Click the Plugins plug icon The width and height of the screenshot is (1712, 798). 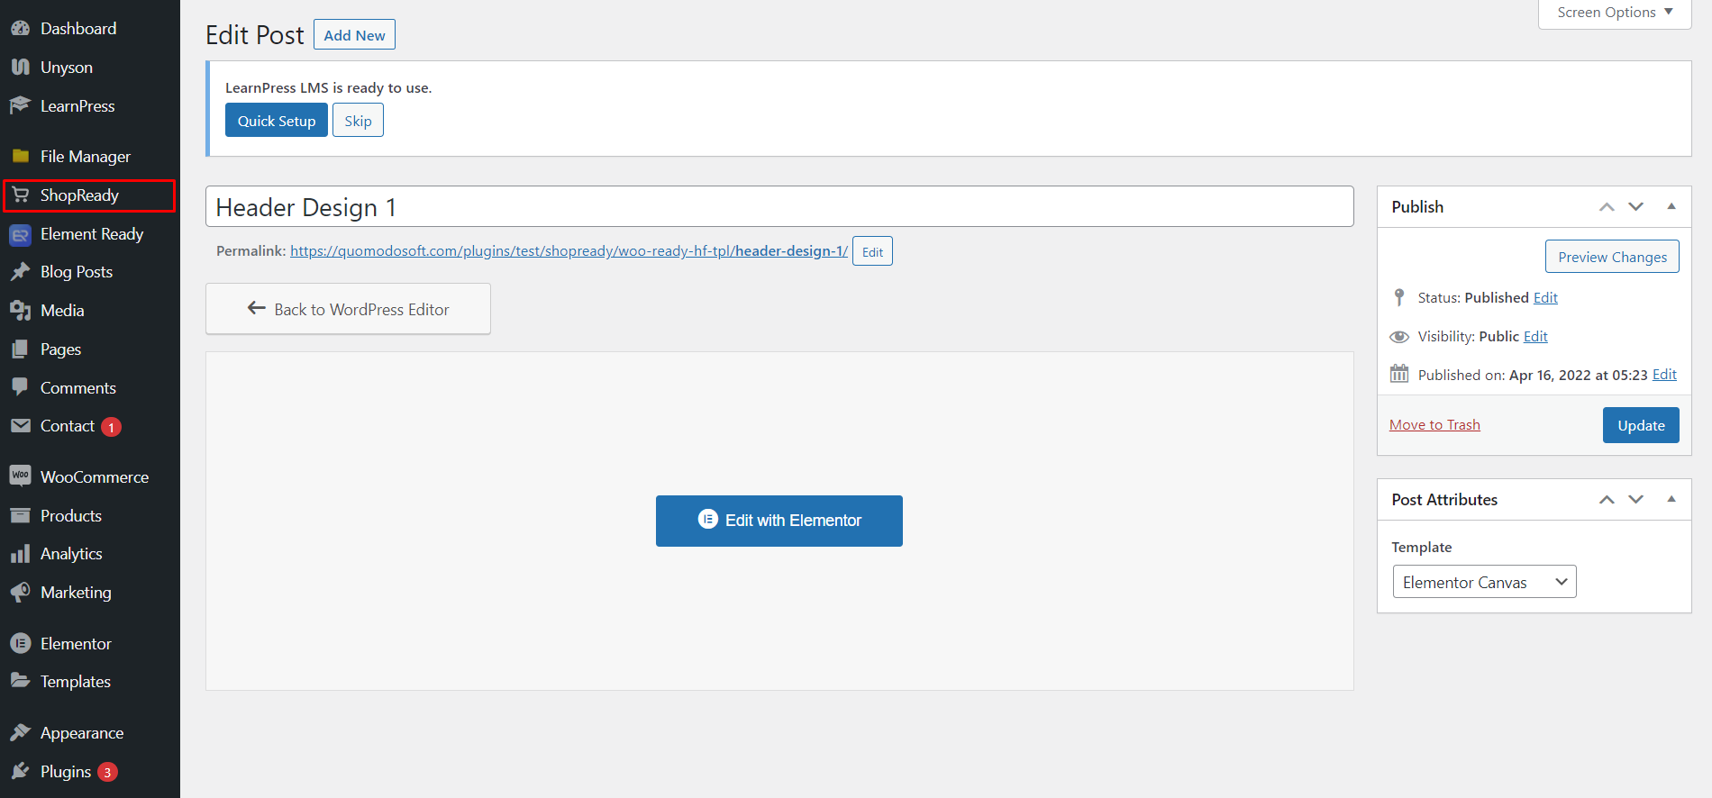(21, 772)
